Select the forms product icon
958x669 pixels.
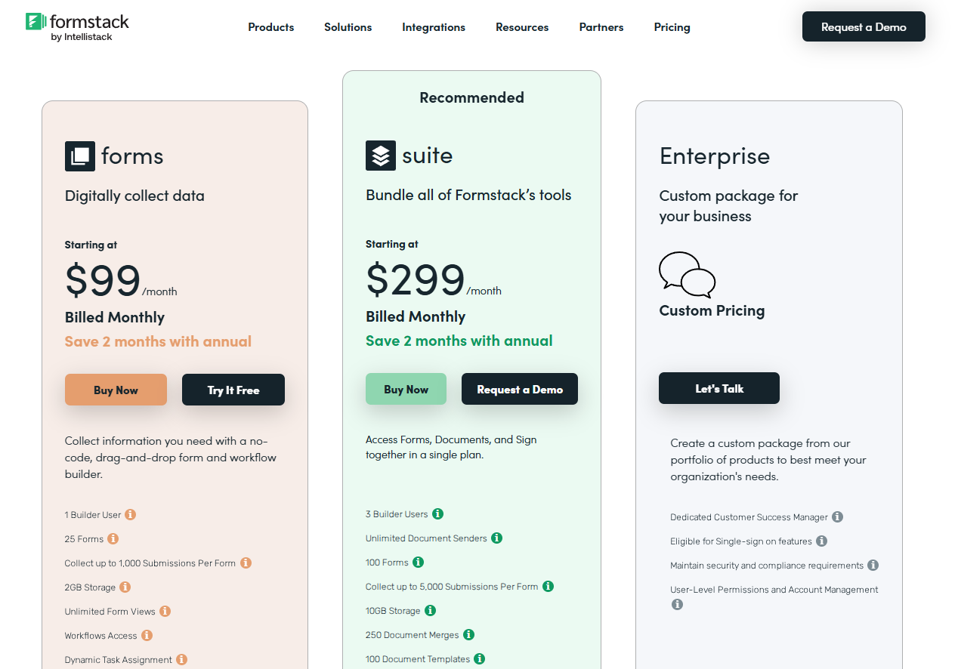[x=79, y=156]
